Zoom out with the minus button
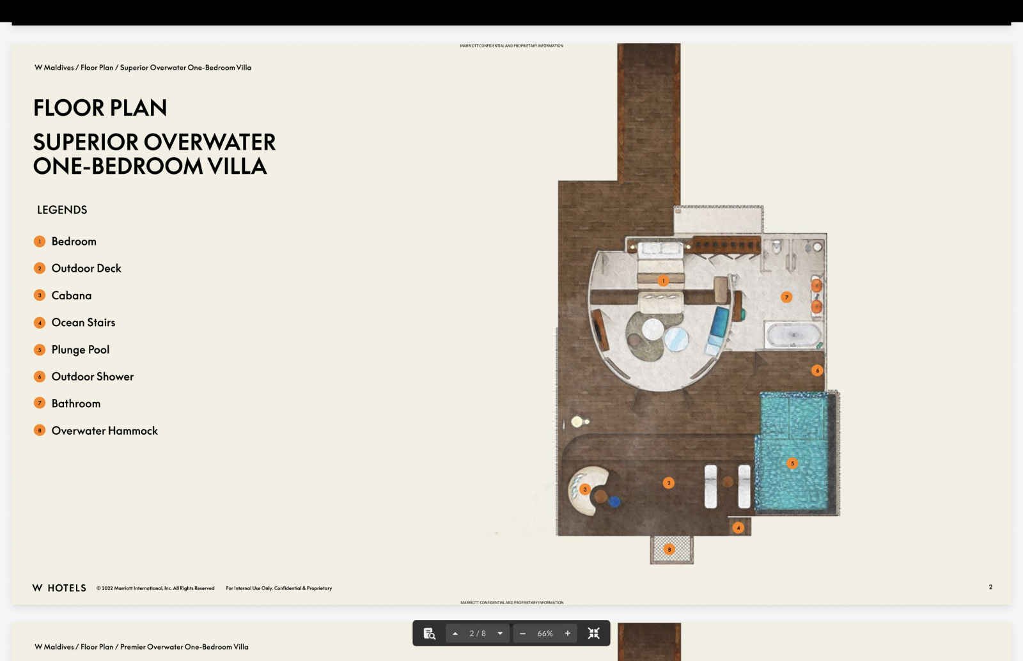Viewport: 1023px width, 661px height. click(x=522, y=634)
